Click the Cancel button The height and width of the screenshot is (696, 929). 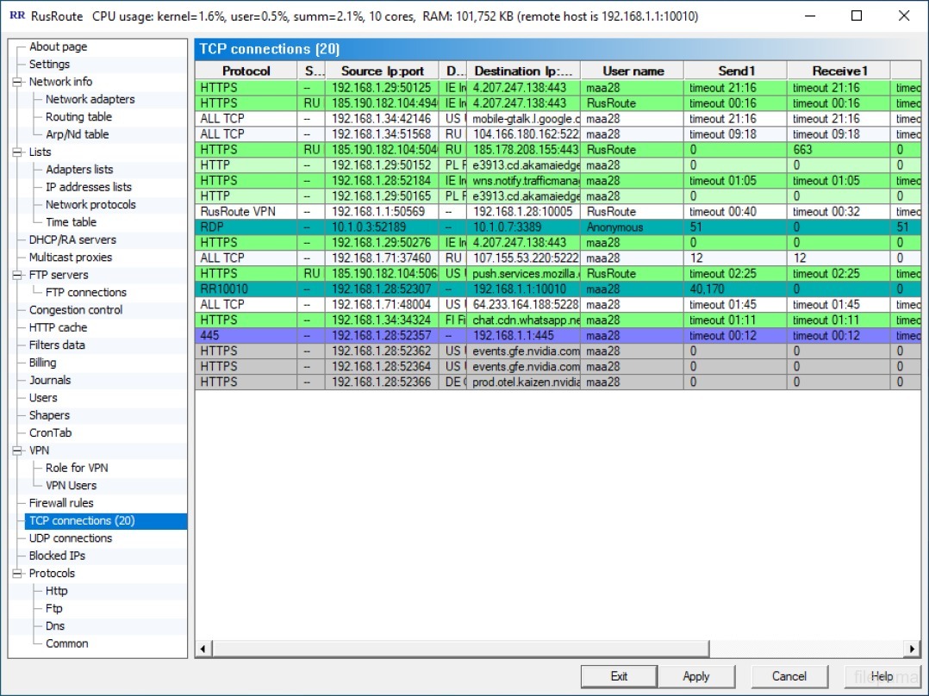[789, 676]
